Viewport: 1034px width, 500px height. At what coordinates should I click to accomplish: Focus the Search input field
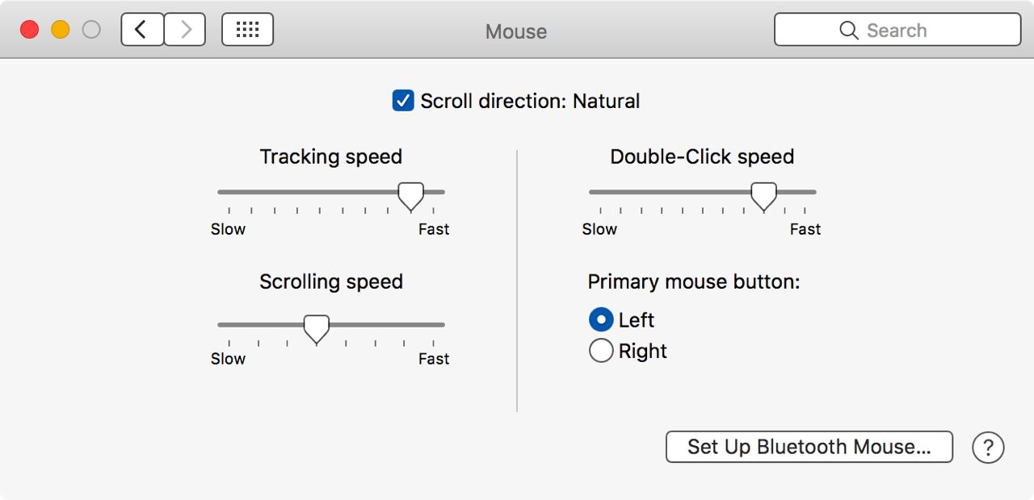coord(897,30)
